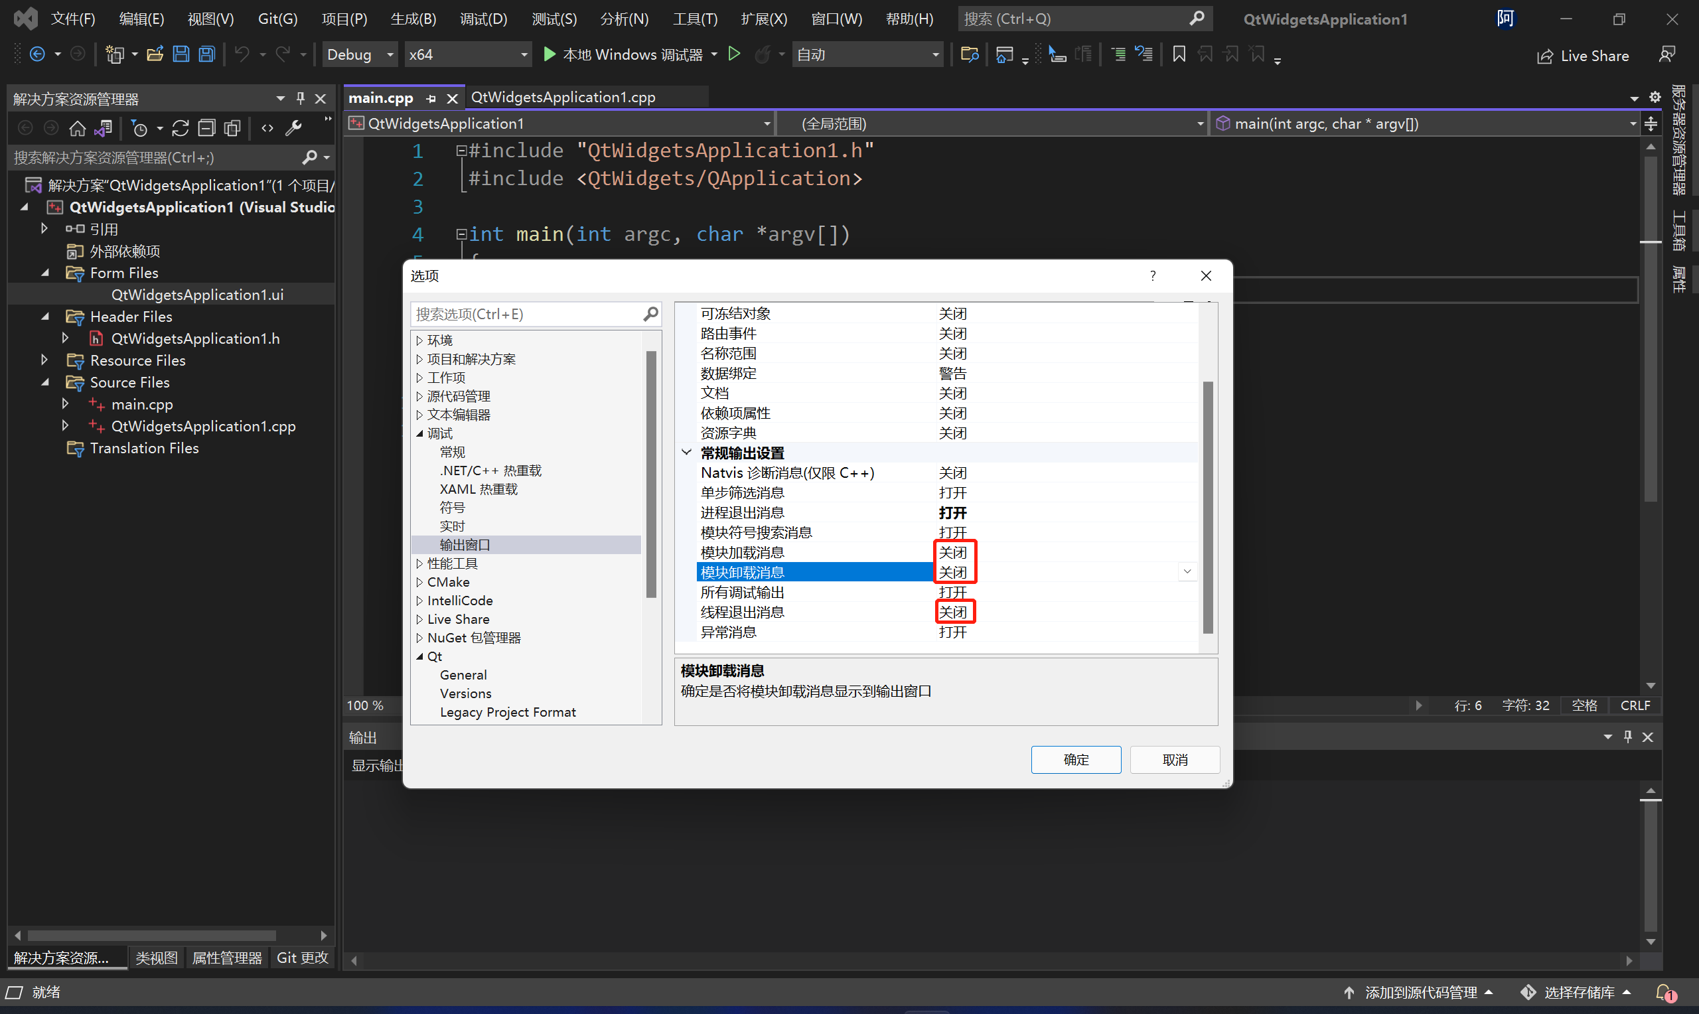
Task: Switch to Git 更改 tab
Action: pyautogui.click(x=303, y=958)
